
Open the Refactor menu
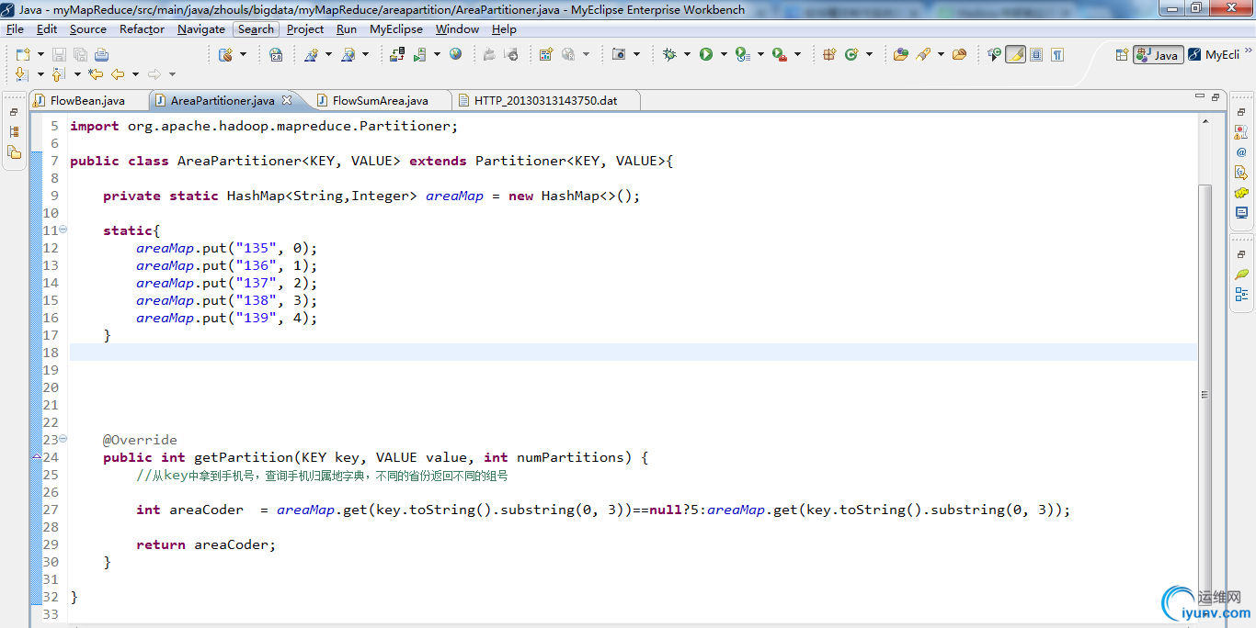click(142, 29)
